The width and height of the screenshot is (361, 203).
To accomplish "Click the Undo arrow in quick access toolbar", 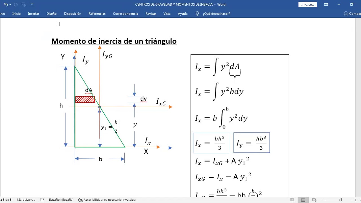I will 5,5.
